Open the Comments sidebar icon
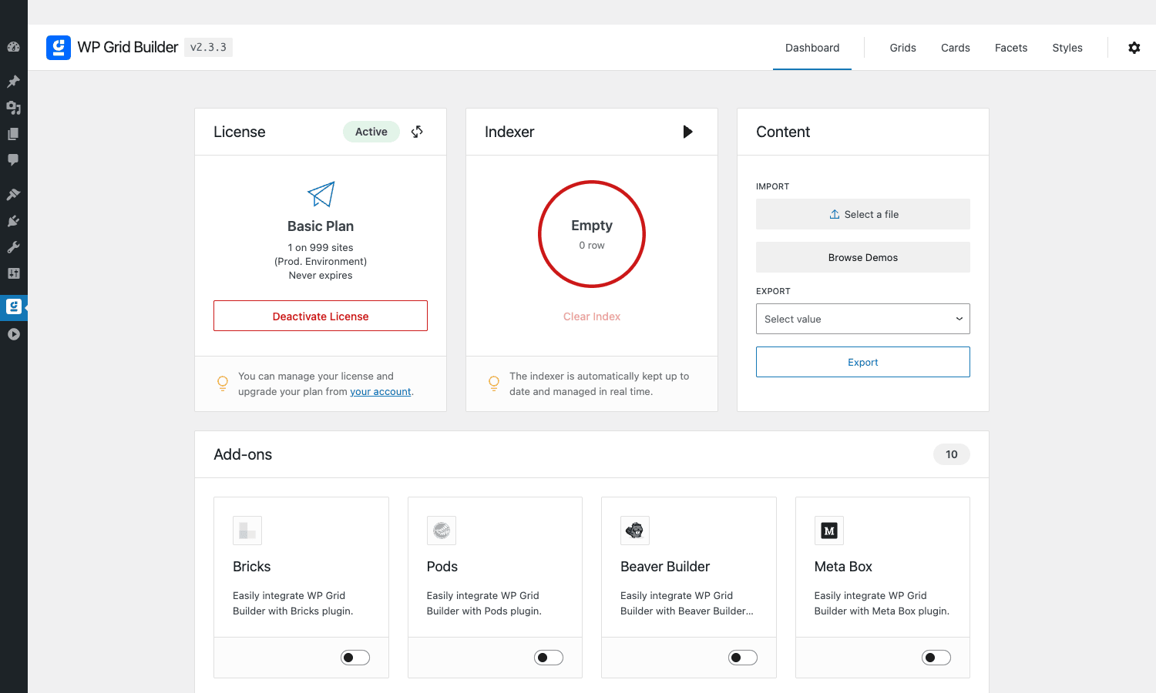This screenshot has height=693, width=1156. click(13, 160)
